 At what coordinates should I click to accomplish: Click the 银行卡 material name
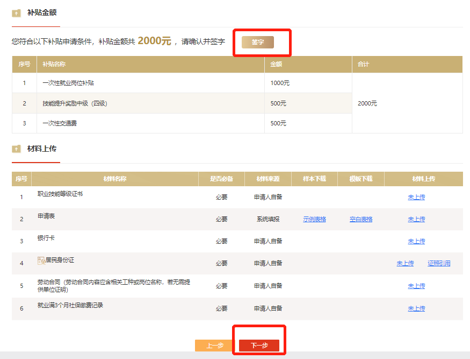point(46,238)
